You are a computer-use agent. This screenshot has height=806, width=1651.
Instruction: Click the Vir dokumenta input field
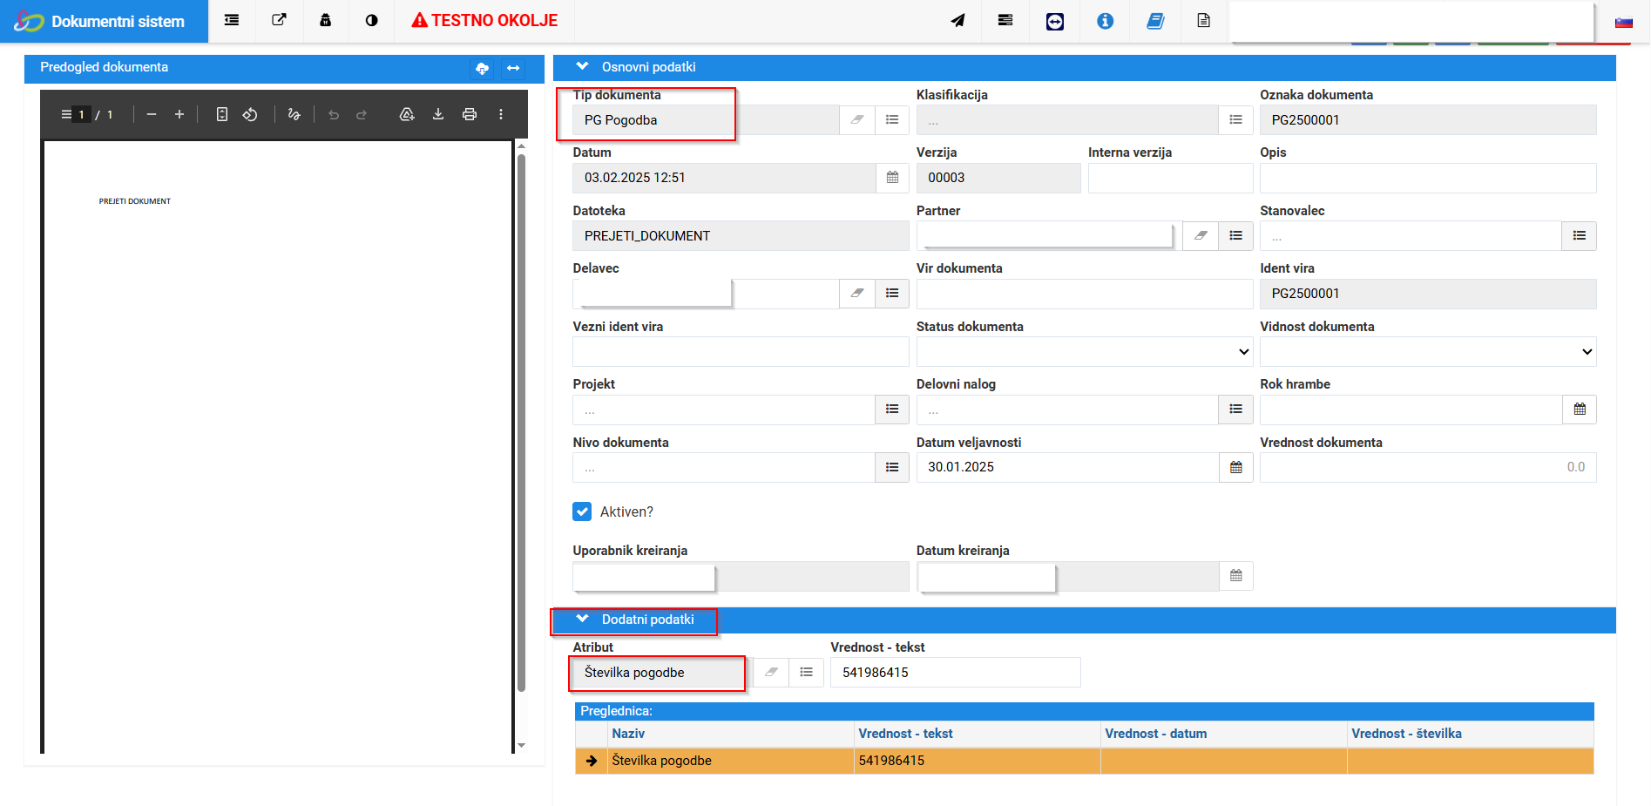(1085, 294)
